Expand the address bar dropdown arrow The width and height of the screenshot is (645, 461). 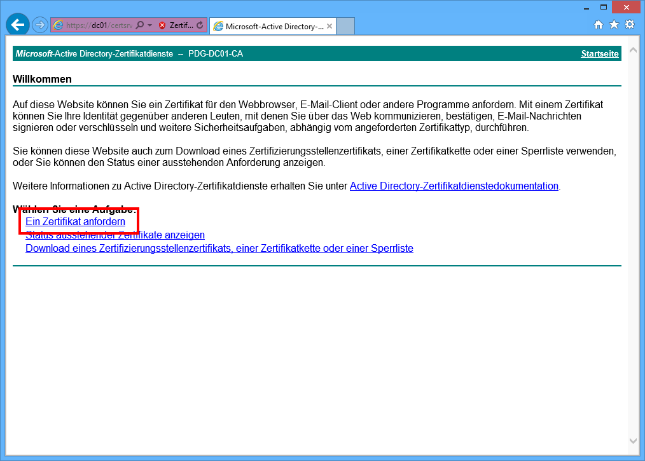pyautogui.click(x=150, y=25)
